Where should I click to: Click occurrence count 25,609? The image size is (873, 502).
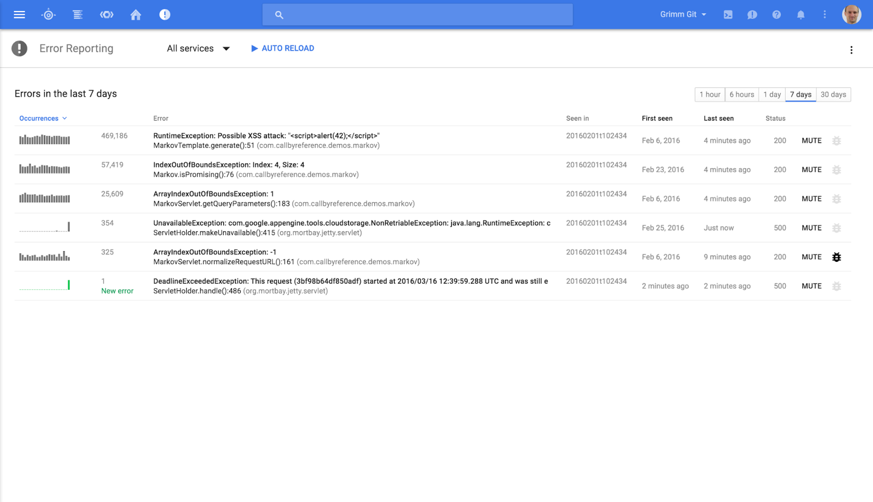point(112,194)
